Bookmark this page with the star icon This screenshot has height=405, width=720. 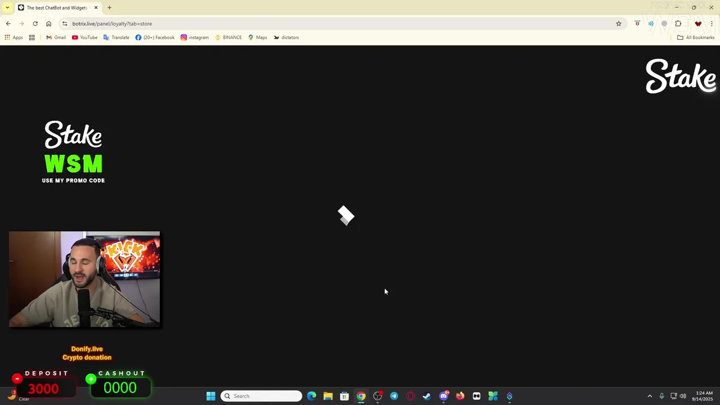click(618, 24)
